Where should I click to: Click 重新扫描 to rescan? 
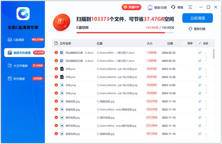[x=197, y=29]
